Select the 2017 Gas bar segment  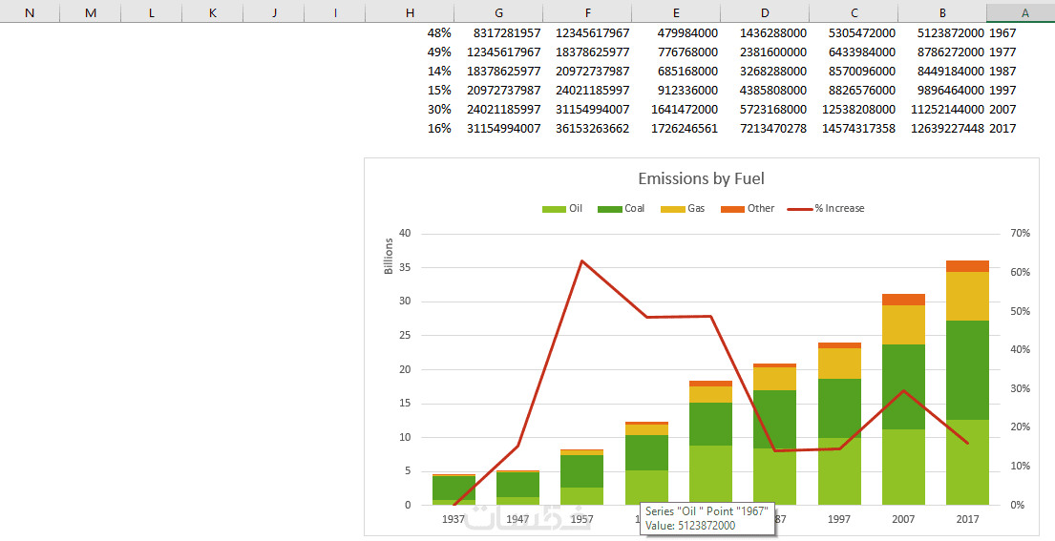click(967, 297)
